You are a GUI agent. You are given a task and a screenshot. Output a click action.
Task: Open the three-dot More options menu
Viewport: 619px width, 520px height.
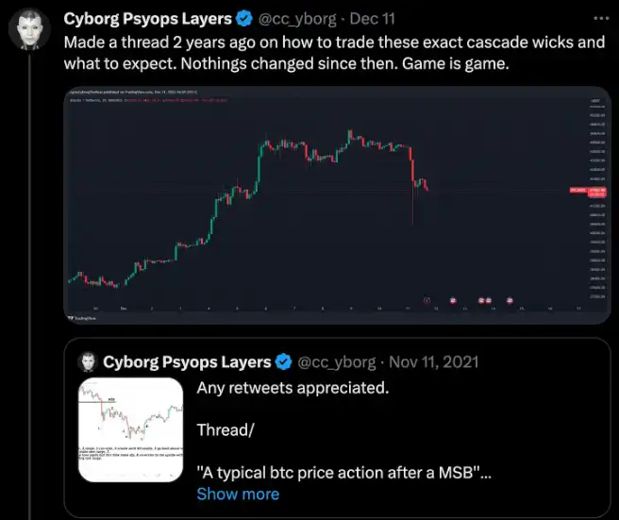[602, 19]
